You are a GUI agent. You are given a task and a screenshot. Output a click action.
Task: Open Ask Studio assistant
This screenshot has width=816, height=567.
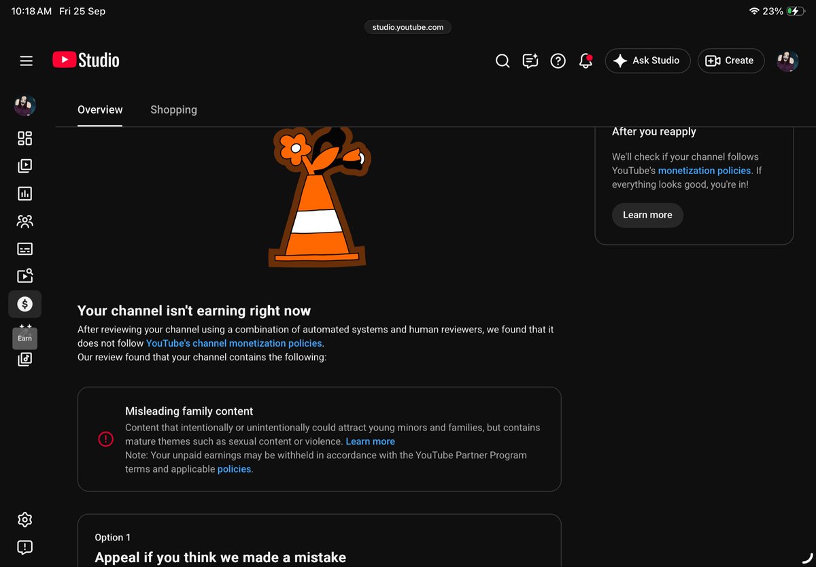click(647, 61)
